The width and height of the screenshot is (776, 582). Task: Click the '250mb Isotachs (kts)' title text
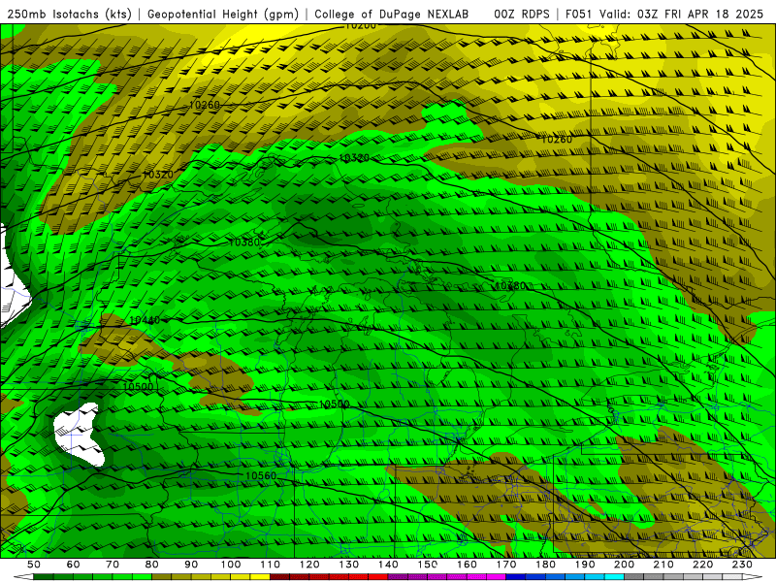(69, 15)
